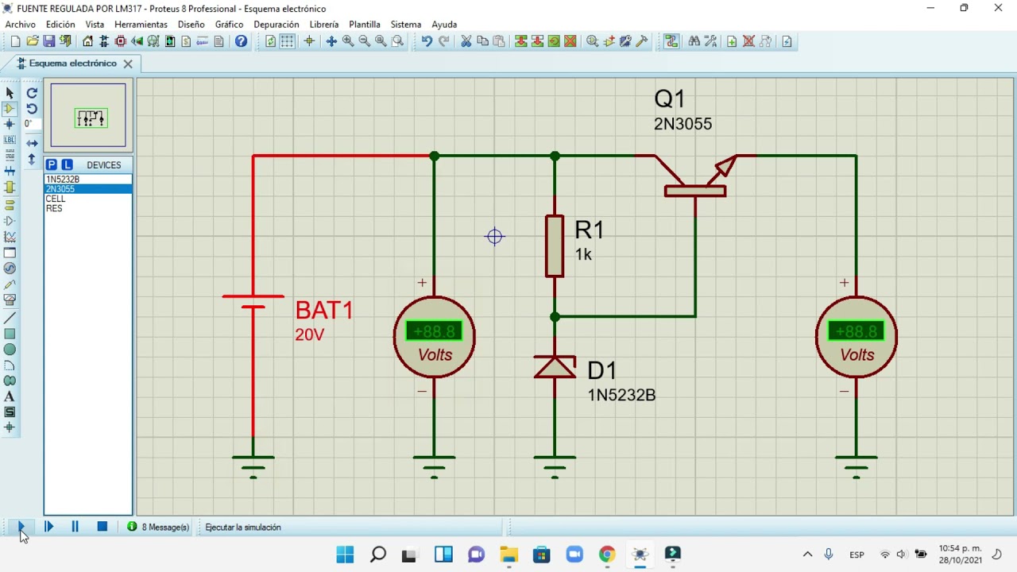Click the taskbar search magnifier
Screen dimensions: 1017x572
point(378,555)
